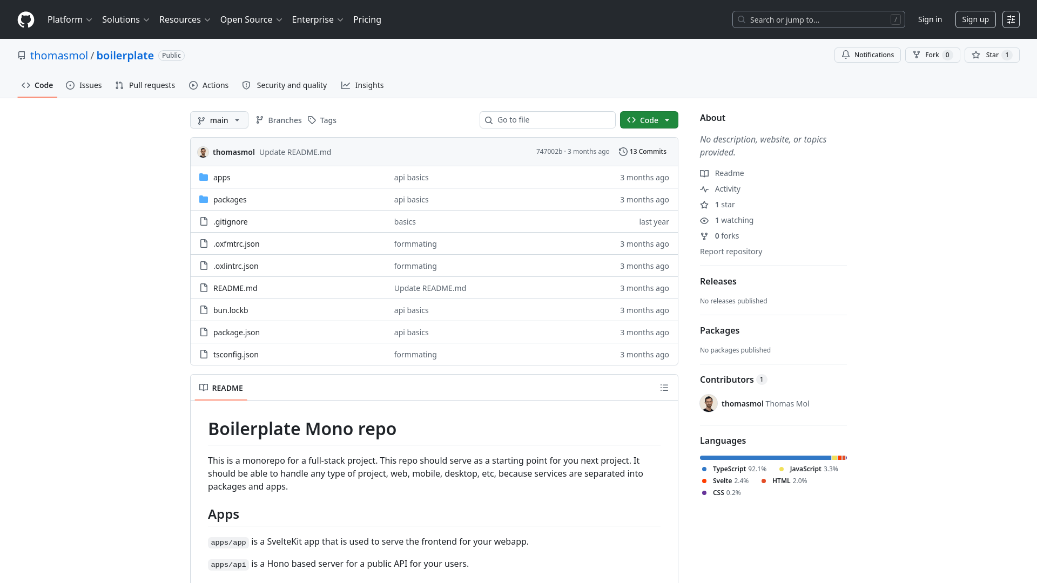Open the Report repository link
This screenshot has width=1037, height=583.
coord(731,252)
